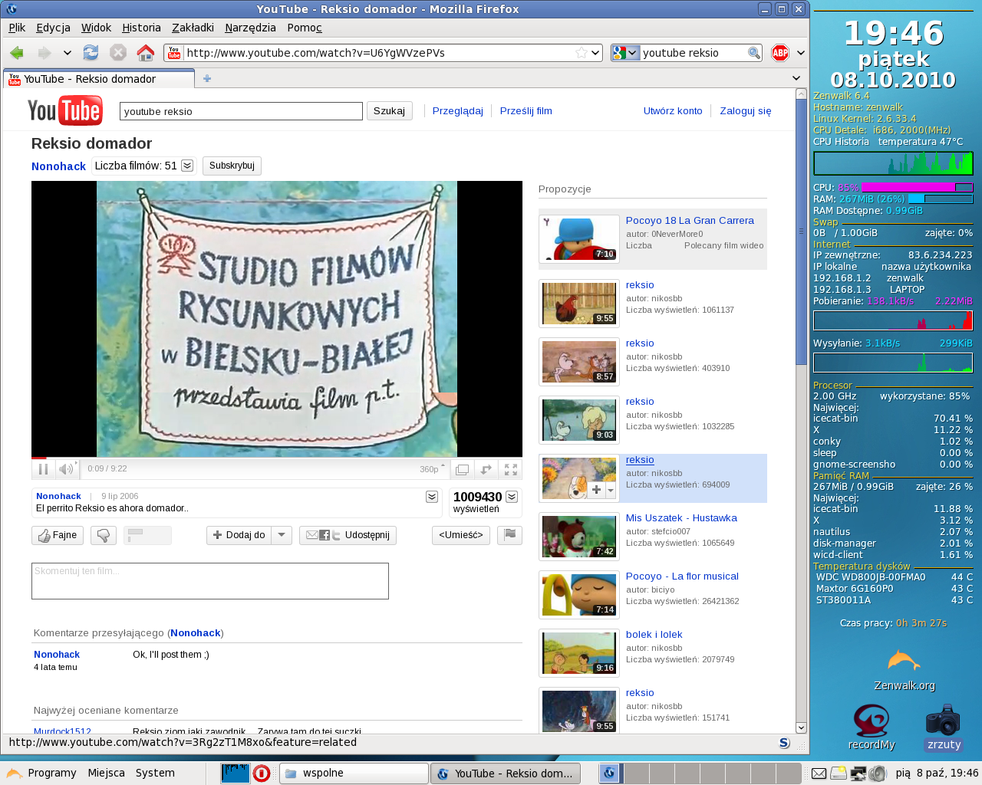Open the Zakładki menu
982x785 pixels.
tap(193, 28)
